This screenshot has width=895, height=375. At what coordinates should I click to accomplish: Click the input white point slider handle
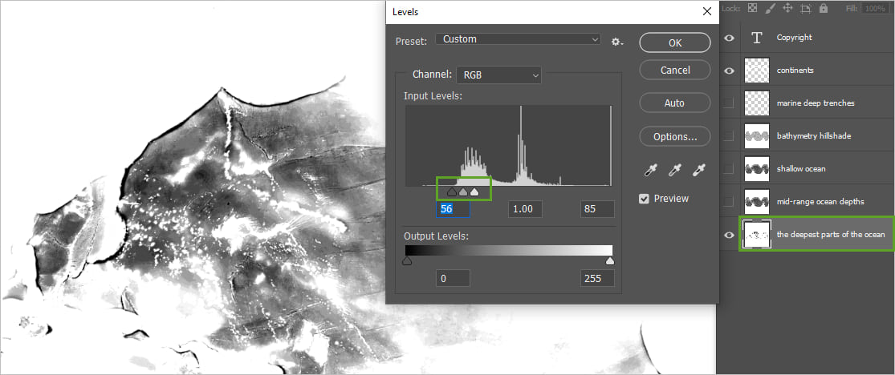pos(474,192)
